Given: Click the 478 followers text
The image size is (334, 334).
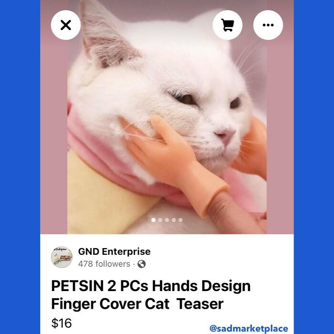Looking at the screenshot, I should (x=104, y=264).
